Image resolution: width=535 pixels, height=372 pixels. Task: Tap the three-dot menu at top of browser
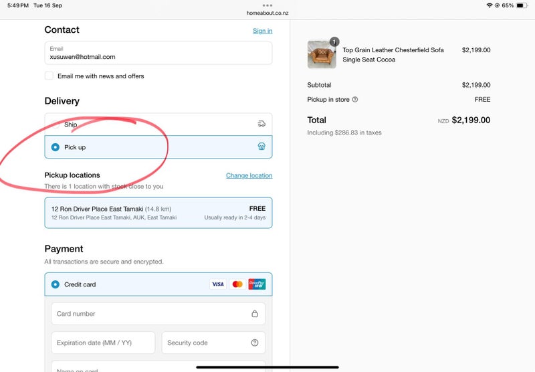[267, 5]
